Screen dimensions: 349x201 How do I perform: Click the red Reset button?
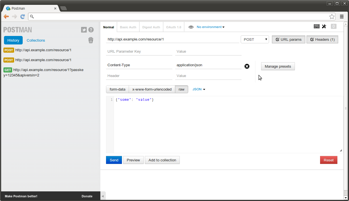(x=329, y=160)
